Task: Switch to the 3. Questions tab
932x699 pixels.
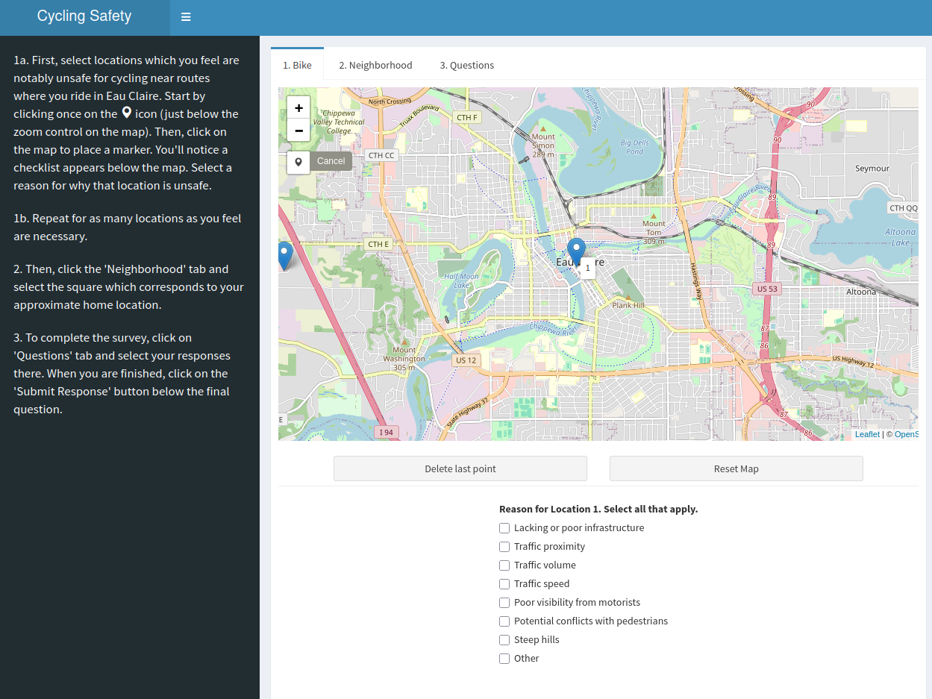Action: [467, 65]
